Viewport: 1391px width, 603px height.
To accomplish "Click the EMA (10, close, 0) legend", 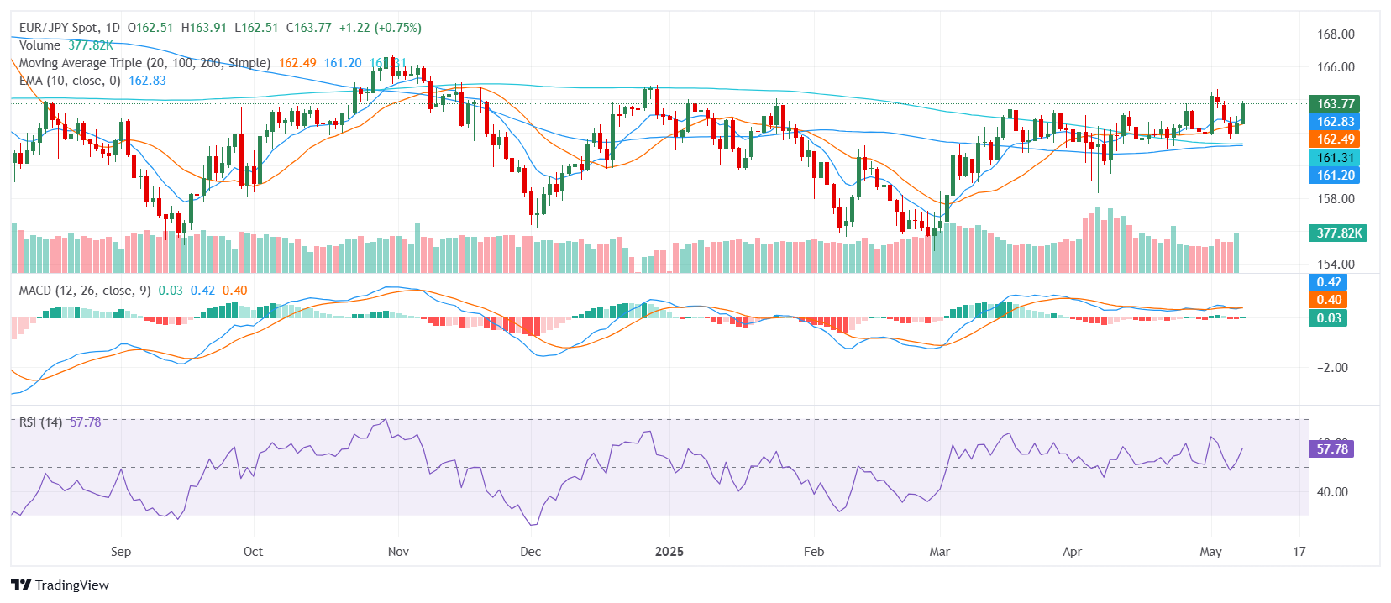I will 70,81.
